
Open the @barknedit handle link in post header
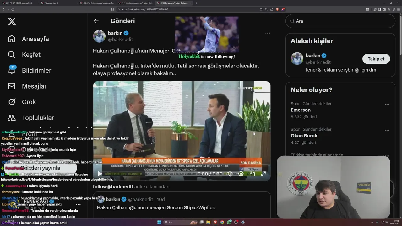(x=120, y=40)
